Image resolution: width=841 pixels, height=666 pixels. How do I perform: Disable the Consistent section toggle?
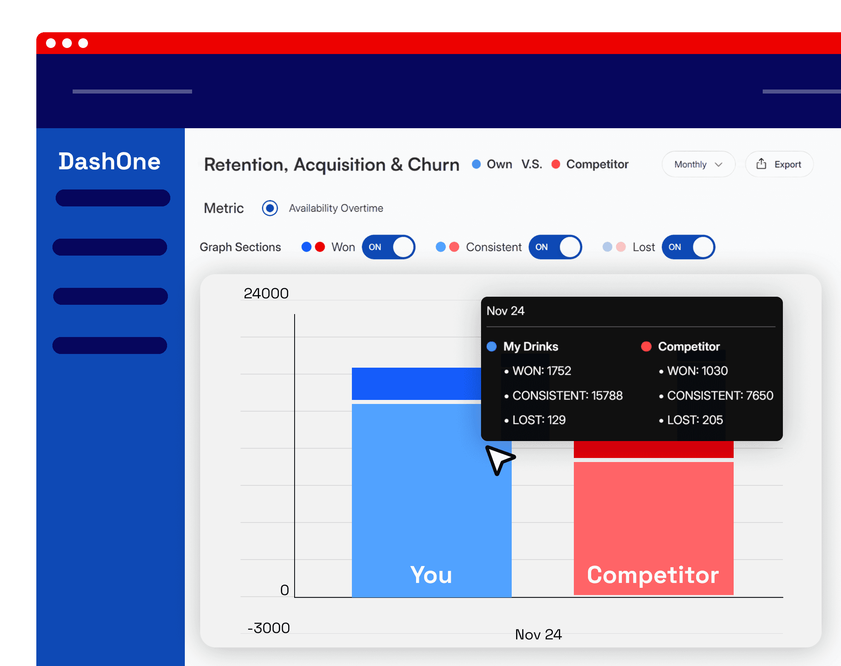pyautogui.click(x=555, y=247)
